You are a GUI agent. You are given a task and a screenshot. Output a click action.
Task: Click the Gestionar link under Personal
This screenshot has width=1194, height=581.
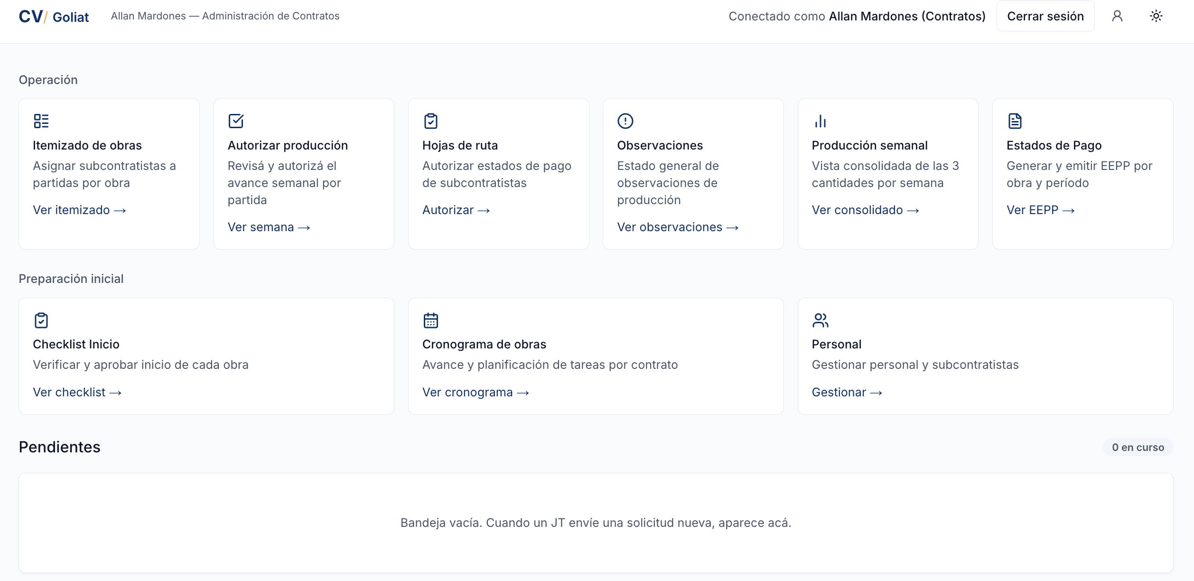point(847,392)
